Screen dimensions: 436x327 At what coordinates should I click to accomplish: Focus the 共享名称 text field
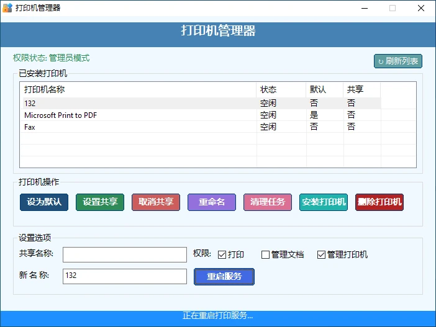124,254
